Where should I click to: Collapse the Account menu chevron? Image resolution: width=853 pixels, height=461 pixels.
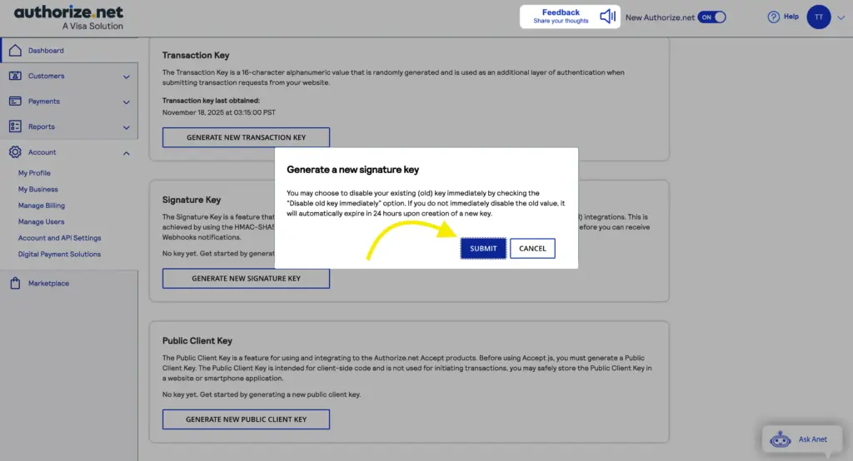coord(127,153)
